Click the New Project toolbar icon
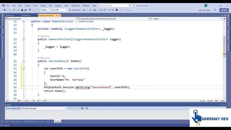The width and height of the screenshot is (231, 130). tap(14, 10)
